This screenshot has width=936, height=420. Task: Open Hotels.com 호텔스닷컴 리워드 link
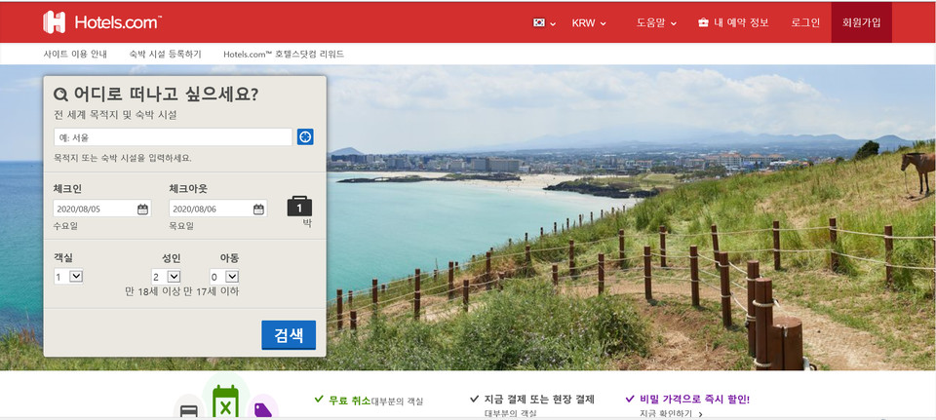click(x=284, y=55)
